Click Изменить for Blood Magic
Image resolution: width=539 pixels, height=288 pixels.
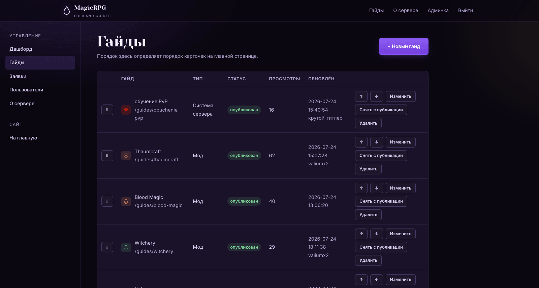click(401, 188)
